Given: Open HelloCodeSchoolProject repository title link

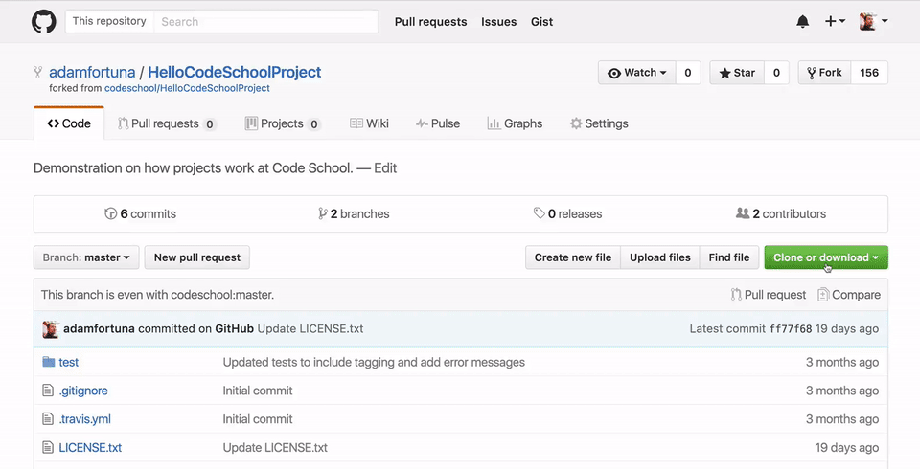Looking at the screenshot, I should point(234,72).
